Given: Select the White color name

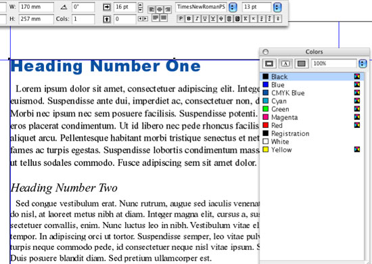Looking at the screenshot, I should tap(280, 141).
